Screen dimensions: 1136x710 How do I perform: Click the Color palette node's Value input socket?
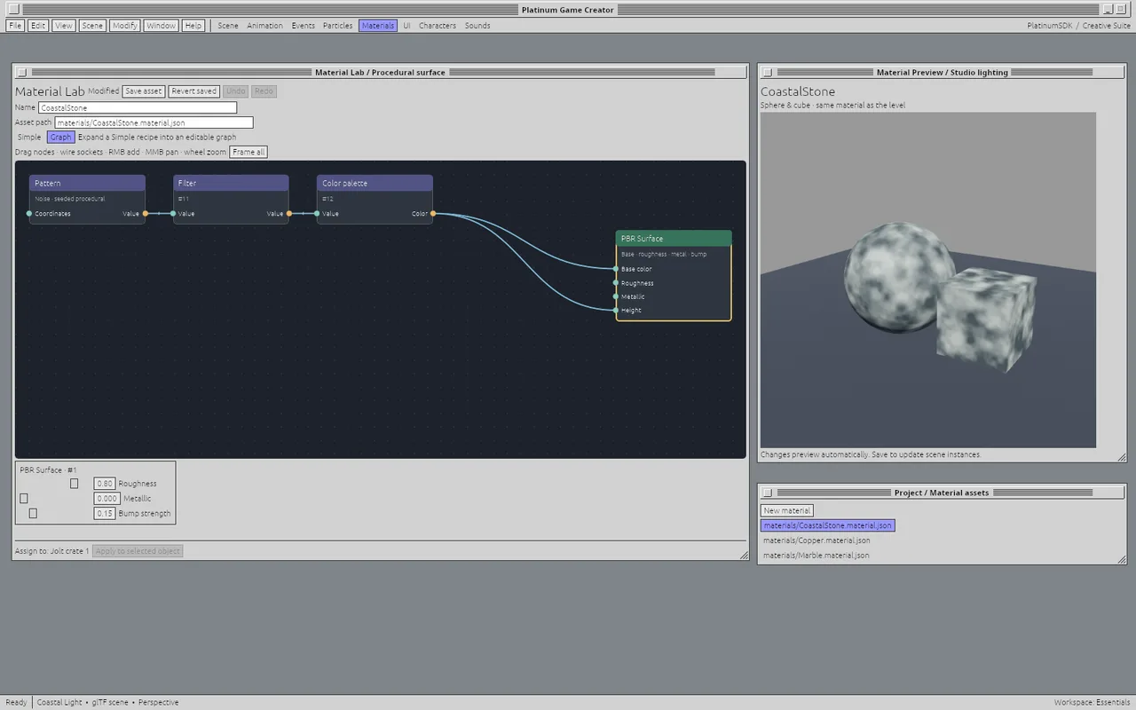coord(317,214)
